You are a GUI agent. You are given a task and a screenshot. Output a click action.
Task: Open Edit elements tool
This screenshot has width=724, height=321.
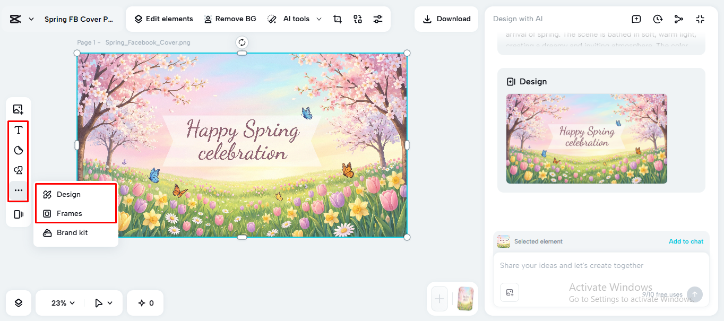click(x=163, y=19)
